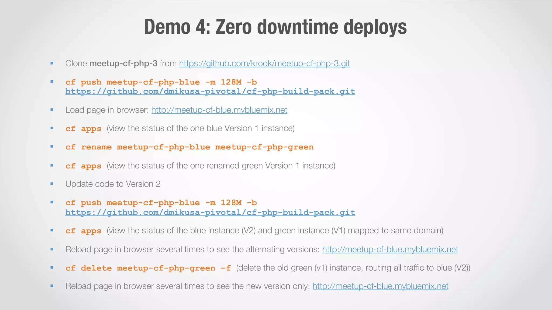
Task: Click the slide title 'Demo 4: Zero downtime deploys'
Action: click(x=275, y=27)
